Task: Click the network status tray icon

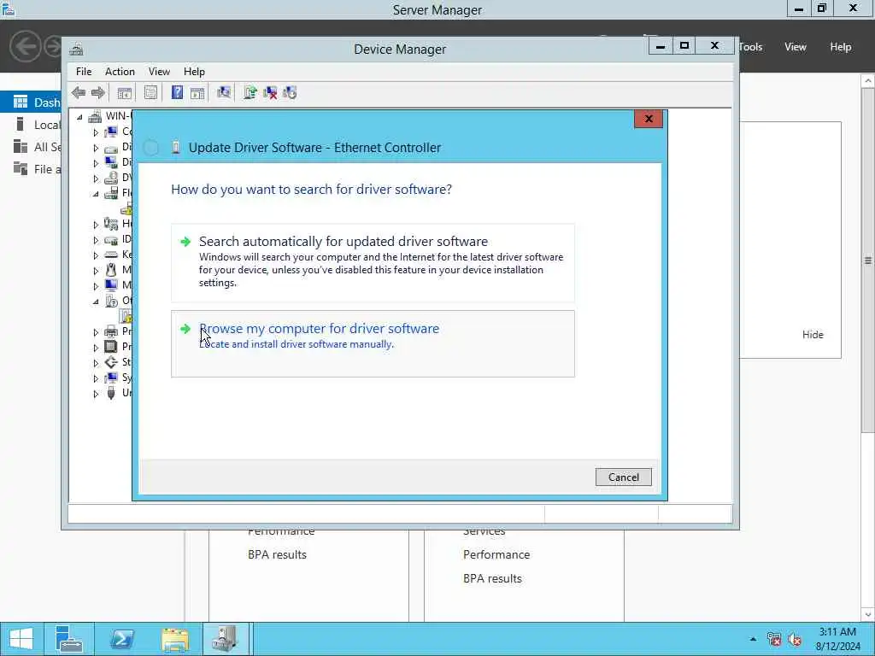Action: click(774, 639)
